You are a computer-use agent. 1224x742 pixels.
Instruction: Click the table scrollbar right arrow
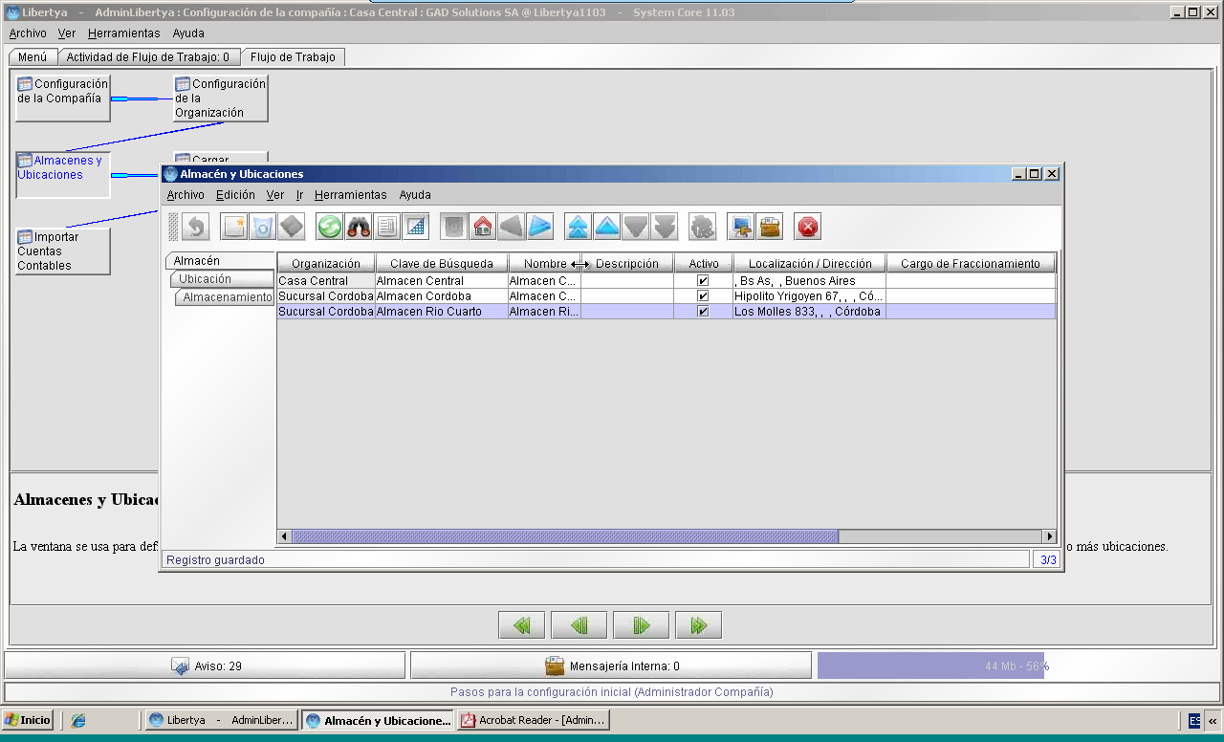point(1050,537)
